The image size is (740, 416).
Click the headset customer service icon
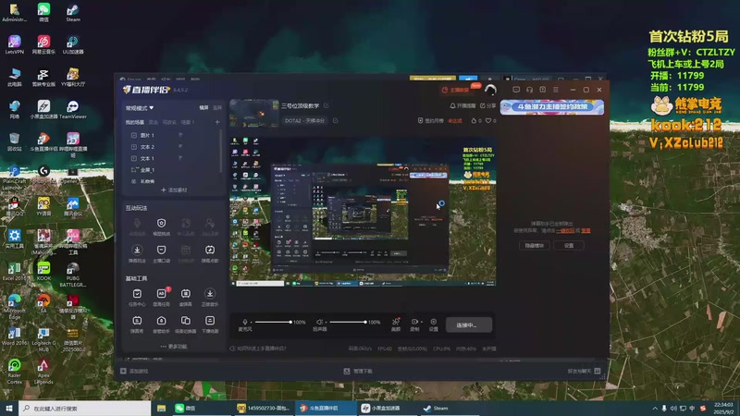(x=529, y=90)
